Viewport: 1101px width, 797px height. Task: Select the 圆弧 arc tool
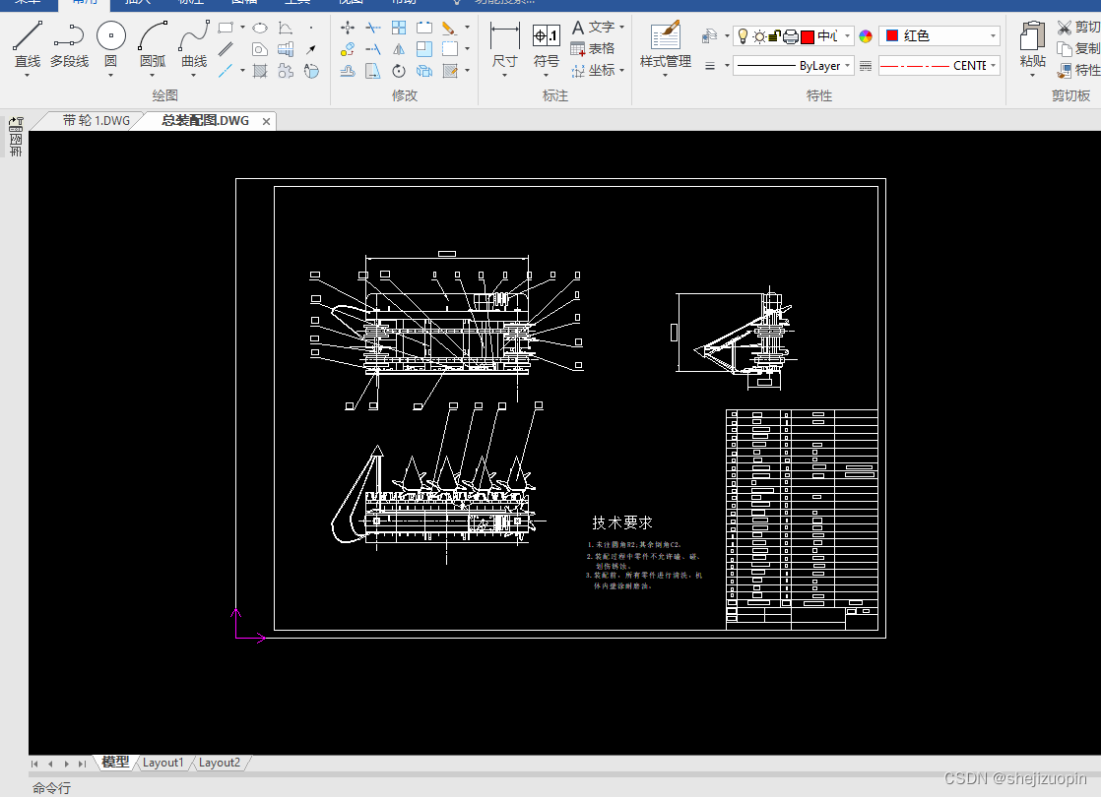point(153,43)
